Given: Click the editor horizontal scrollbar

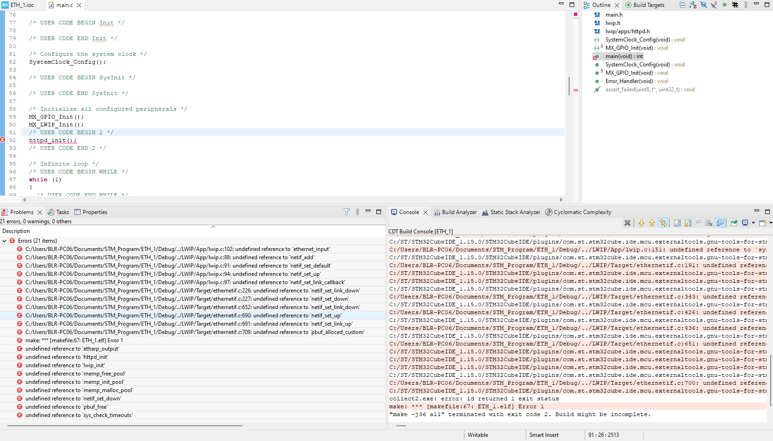Looking at the screenshot, I should (x=293, y=200).
